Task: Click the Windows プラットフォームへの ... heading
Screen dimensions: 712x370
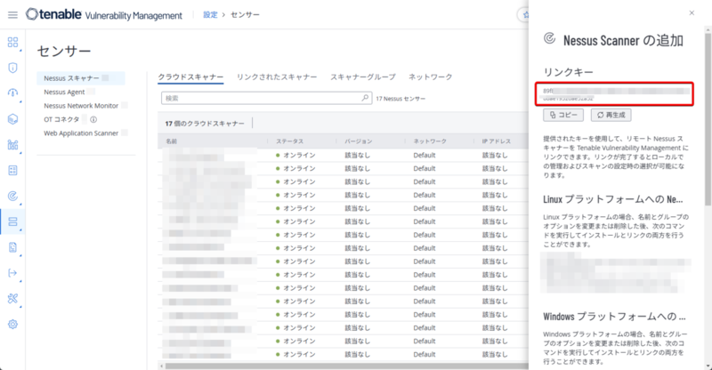Action: click(x=614, y=317)
